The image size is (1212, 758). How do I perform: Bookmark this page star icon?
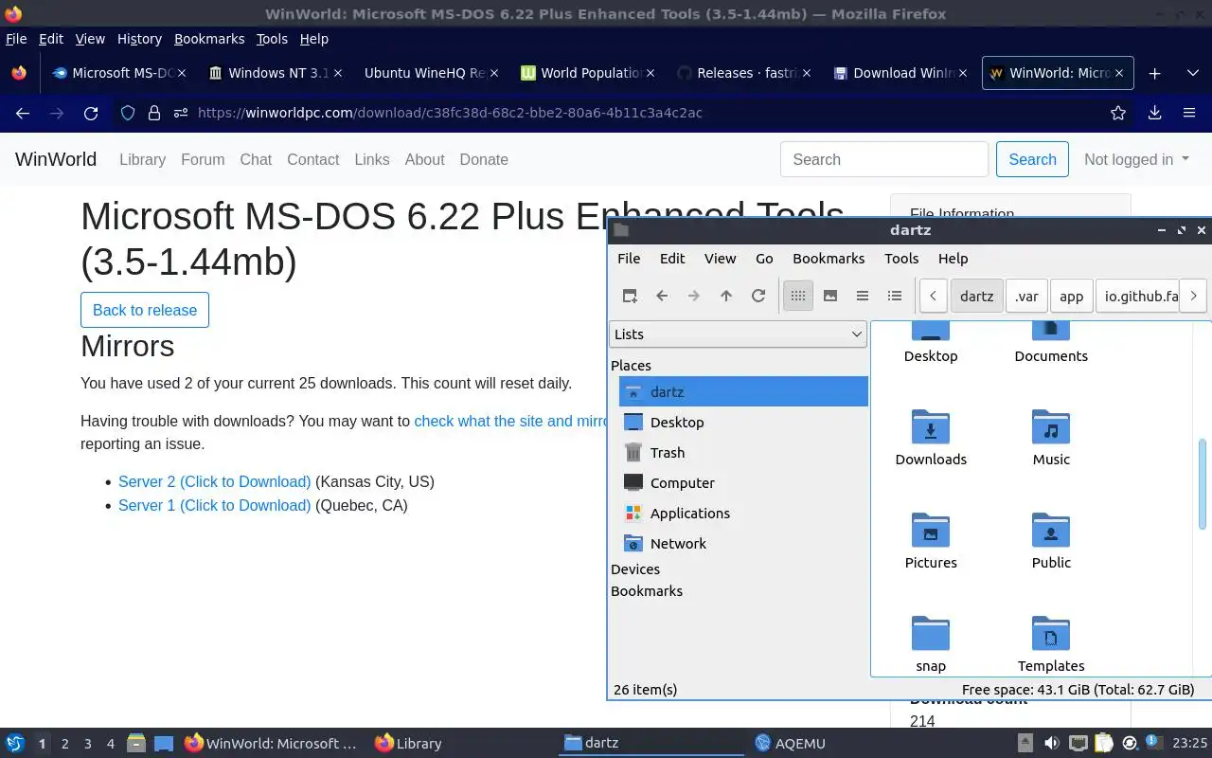click(x=1118, y=113)
